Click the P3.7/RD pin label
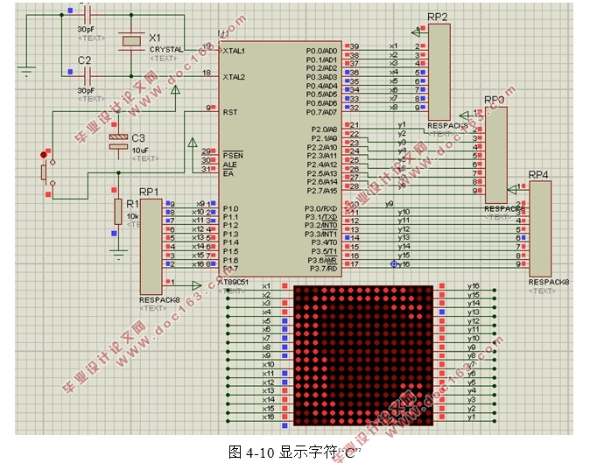 [324, 269]
